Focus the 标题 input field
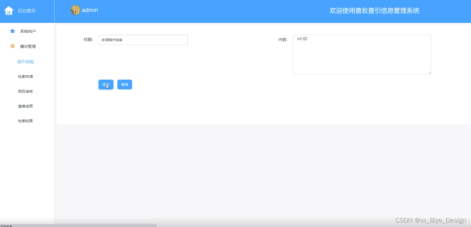 (x=143, y=40)
